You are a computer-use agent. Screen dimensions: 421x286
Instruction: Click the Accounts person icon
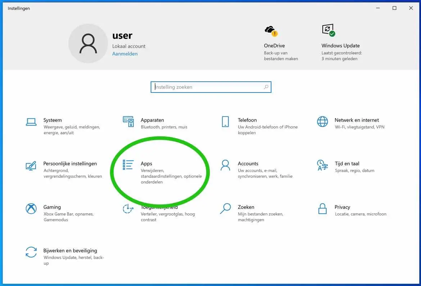(x=225, y=165)
